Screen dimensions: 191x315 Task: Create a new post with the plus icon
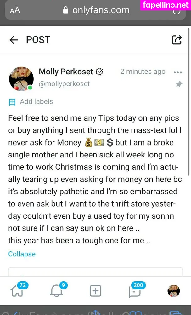click(x=95, y=291)
